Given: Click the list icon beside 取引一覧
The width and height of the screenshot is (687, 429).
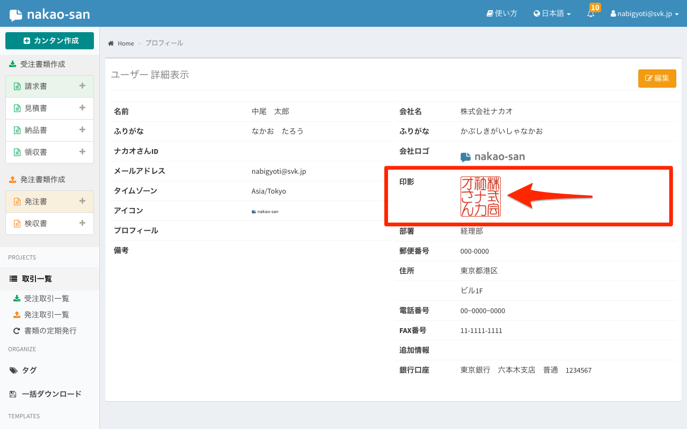Looking at the screenshot, I should (x=13, y=279).
